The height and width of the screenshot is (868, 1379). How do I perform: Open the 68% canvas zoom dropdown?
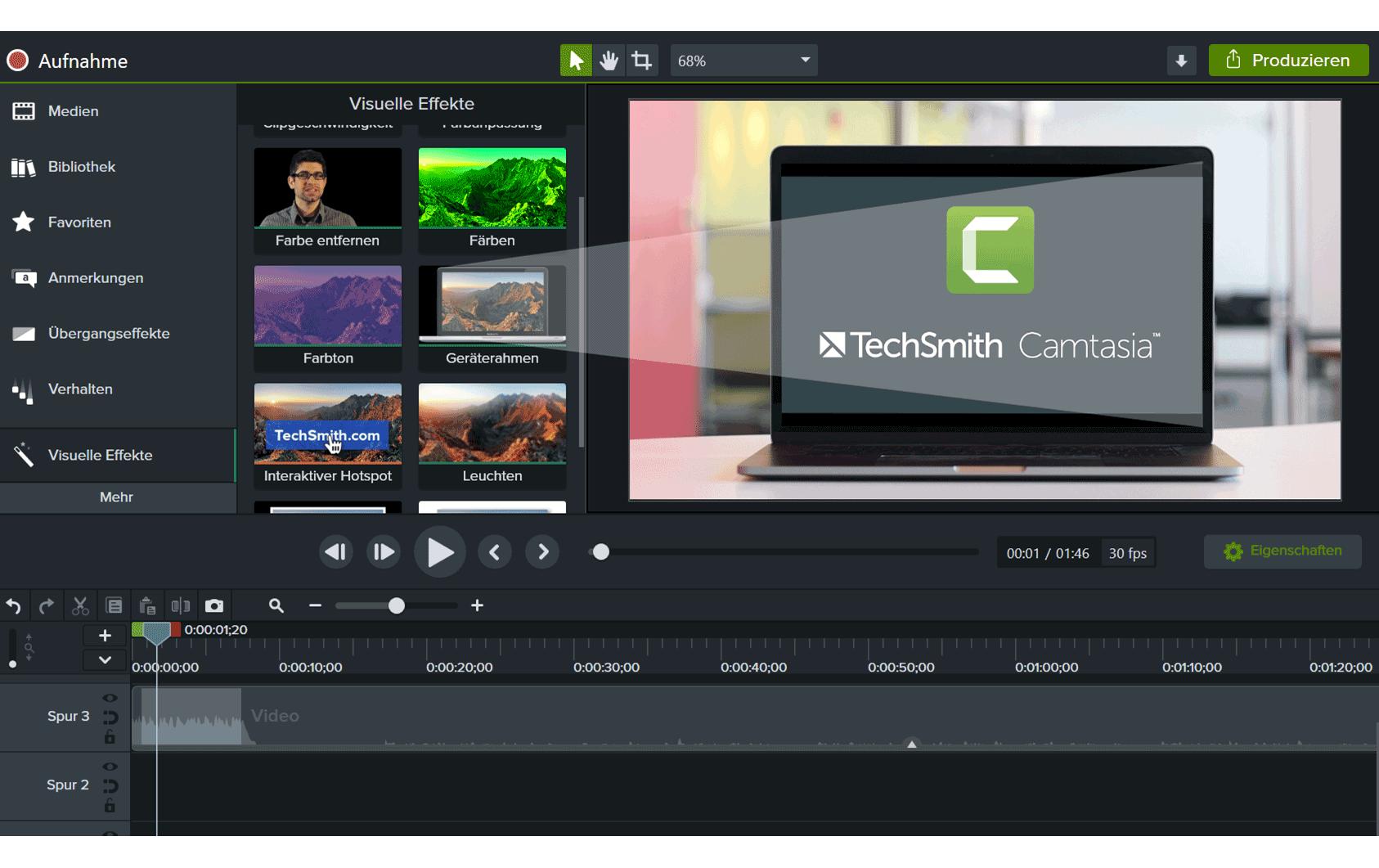pos(743,61)
